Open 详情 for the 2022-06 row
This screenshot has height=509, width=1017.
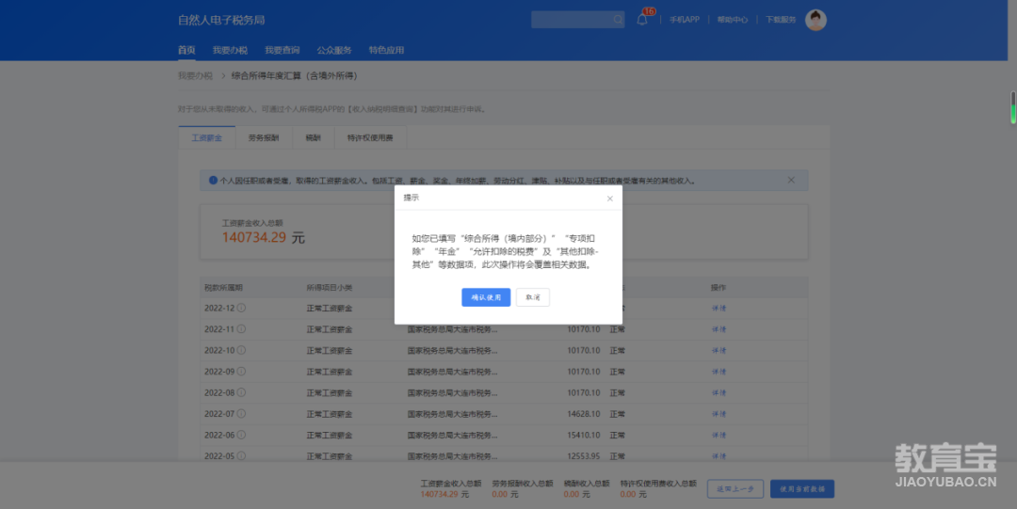tap(718, 435)
